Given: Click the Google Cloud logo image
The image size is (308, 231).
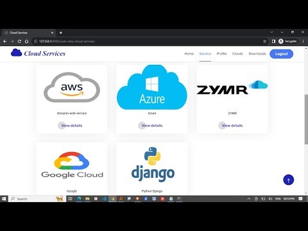Looking at the screenshot, I should pos(72,165).
